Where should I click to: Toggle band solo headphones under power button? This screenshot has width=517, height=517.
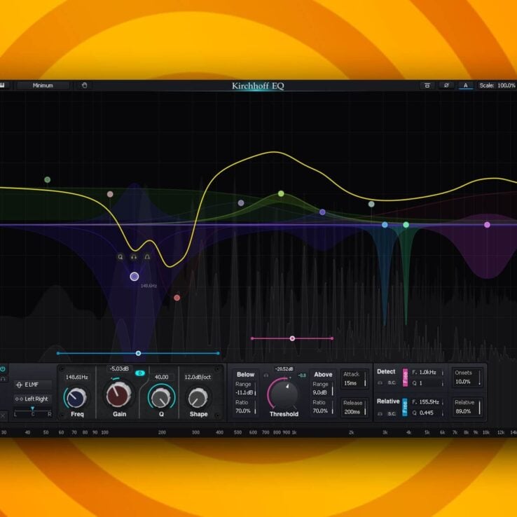click(x=3, y=379)
